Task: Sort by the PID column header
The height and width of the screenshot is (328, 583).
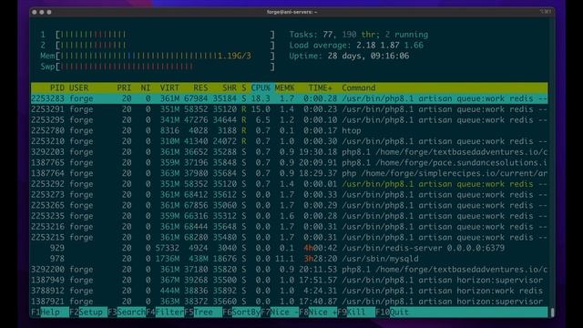Action: coord(56,87)
